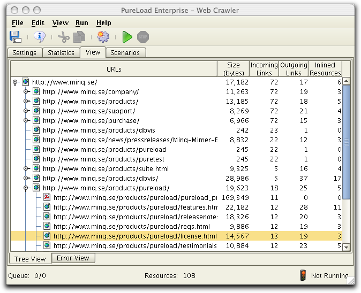Click the red PDF icon of pureload_pr row
This screenshot has width=361, height=293.
point(47,197)
